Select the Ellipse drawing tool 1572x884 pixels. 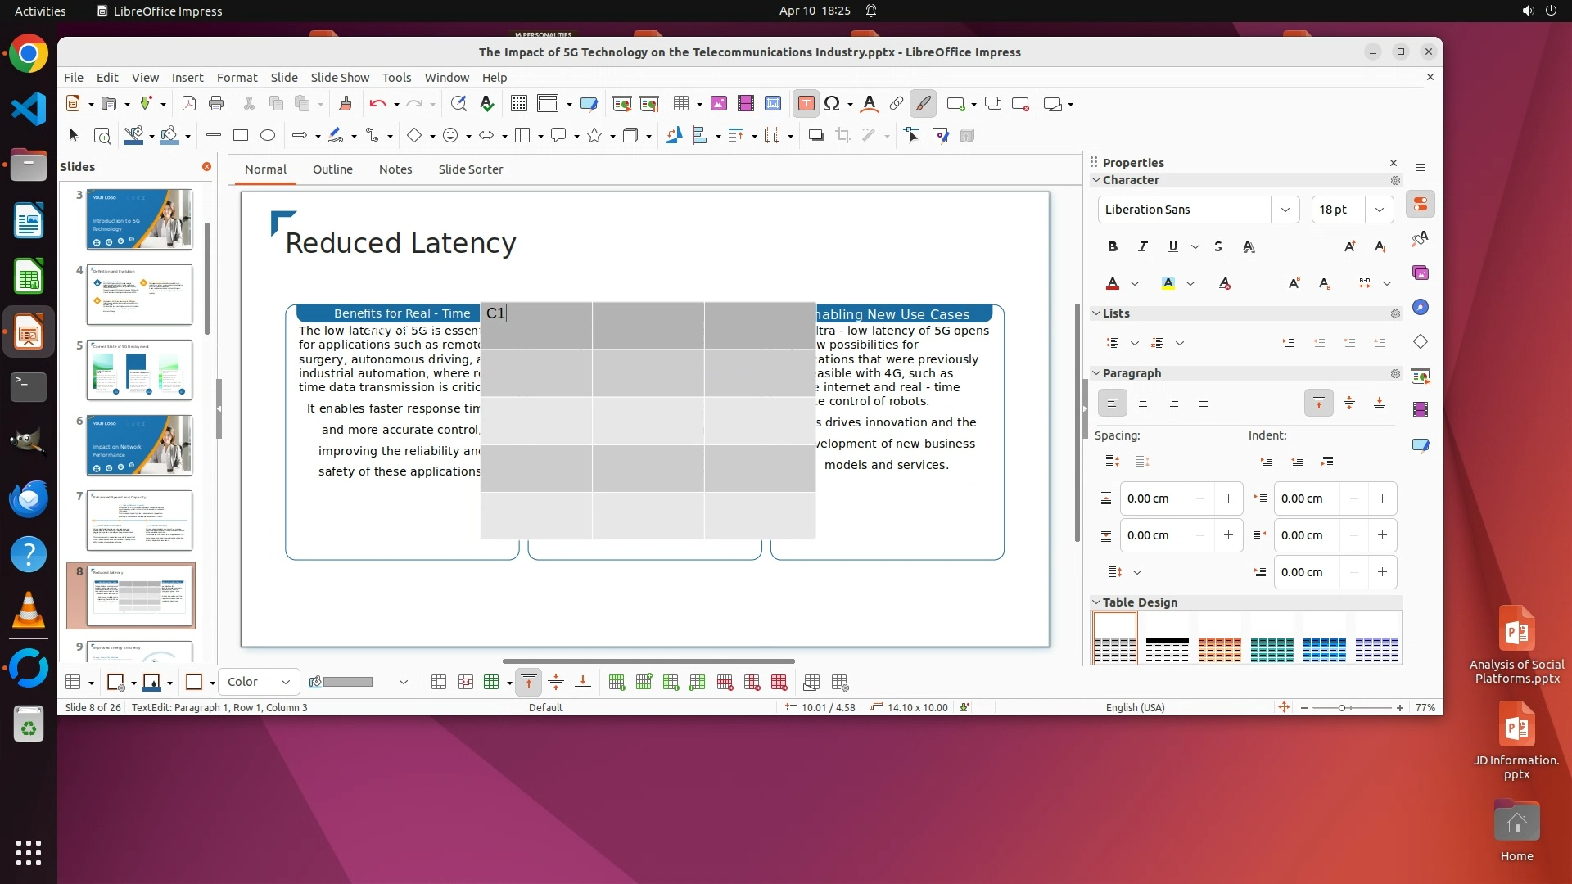point(268,136)
